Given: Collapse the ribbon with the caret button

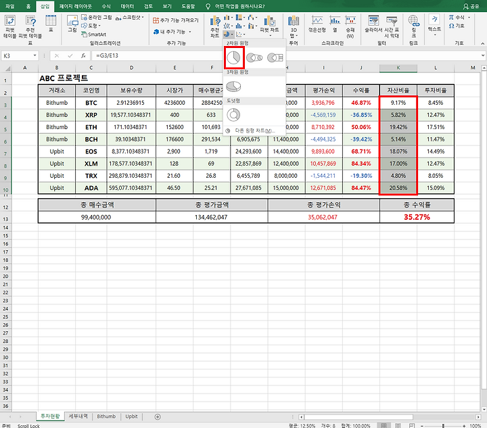Looking at the screenshot, I should [x=483, y=43].
